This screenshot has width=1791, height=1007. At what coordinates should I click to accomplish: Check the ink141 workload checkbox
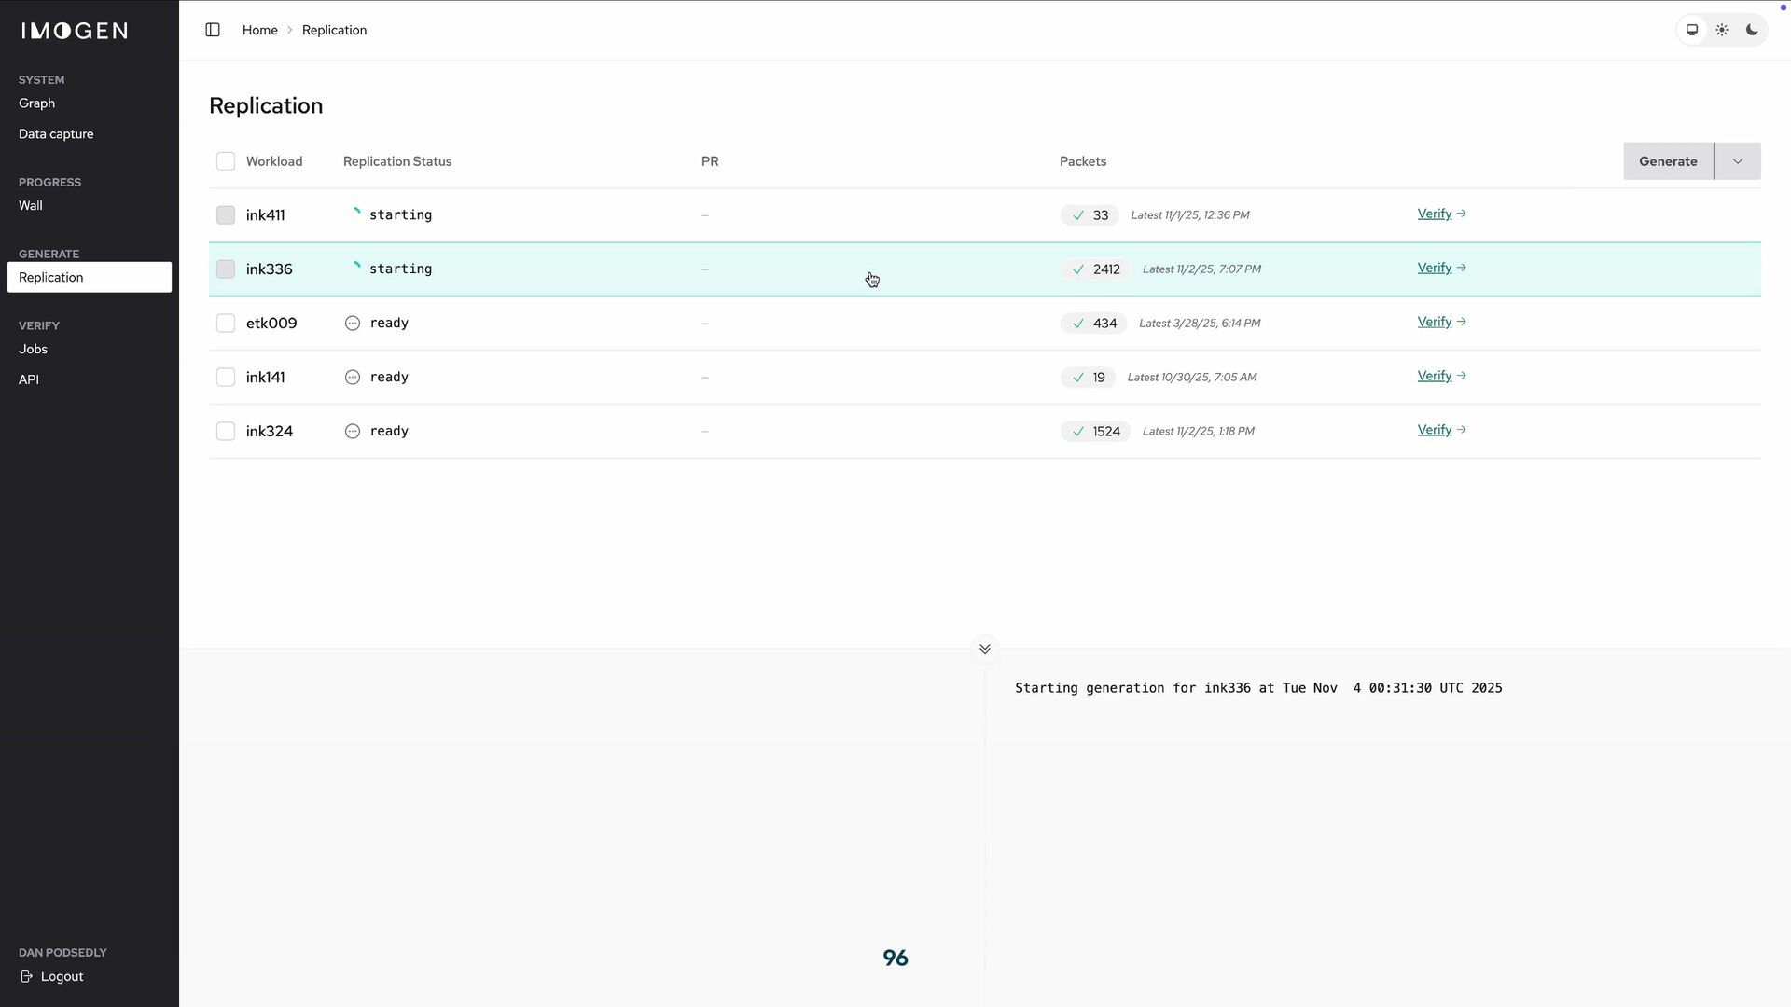click(x=226, y=378)
